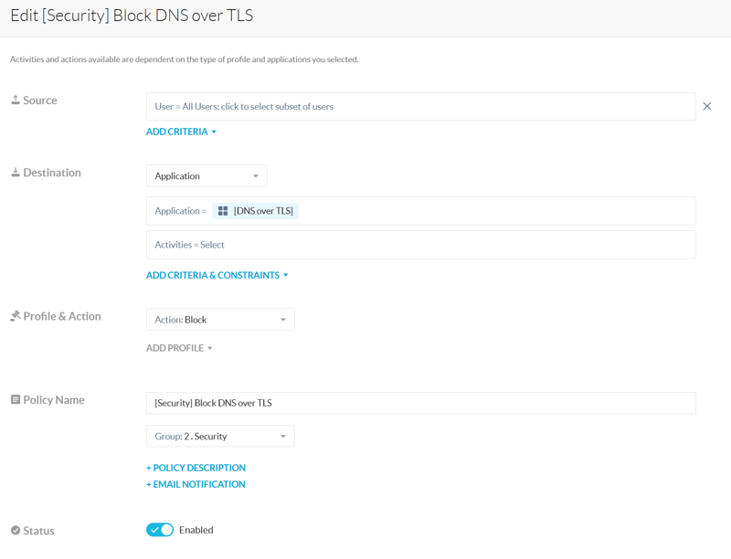
Task: Click the DNS over TLS application grid icon
Action: pos(223,211)
